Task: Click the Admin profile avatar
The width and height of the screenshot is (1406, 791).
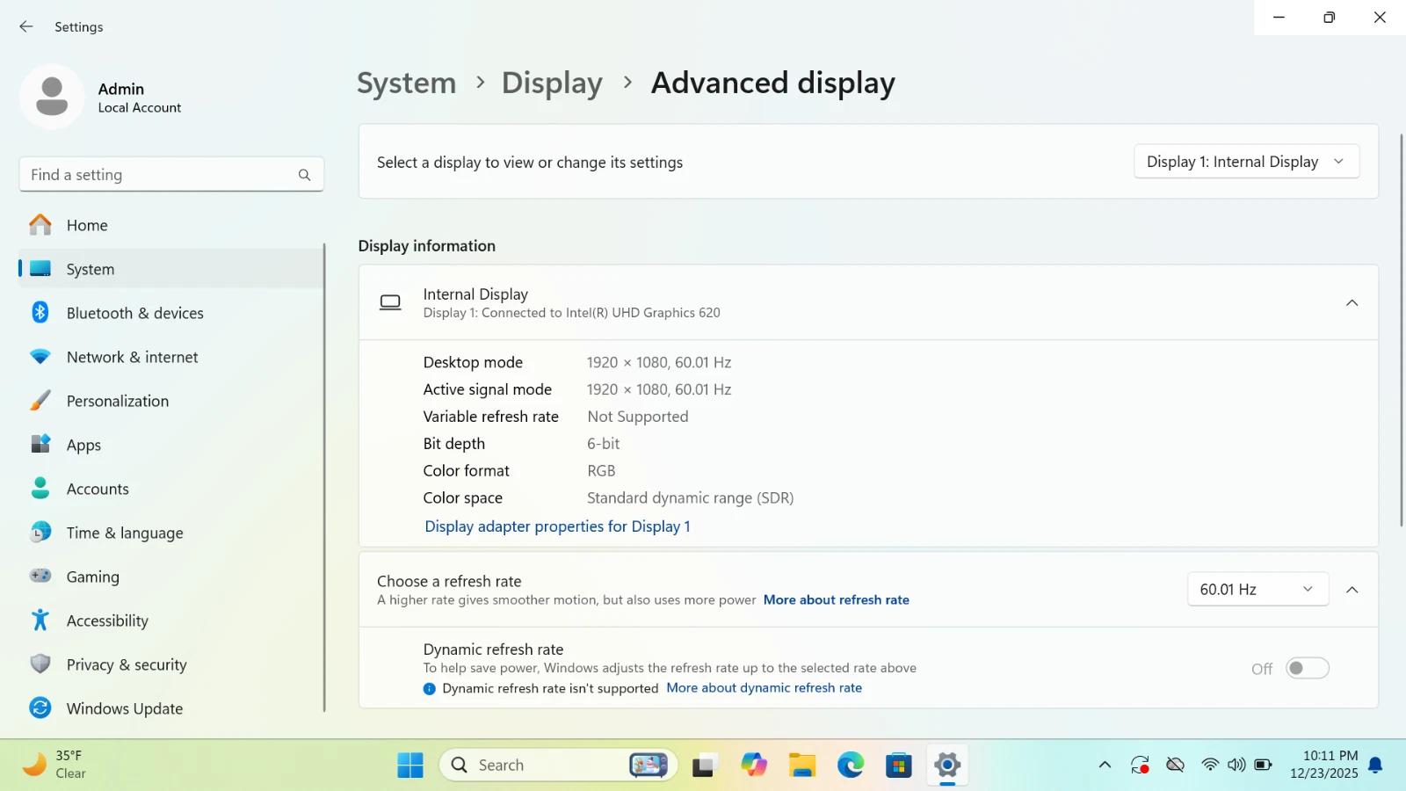Action: point(52,97)
